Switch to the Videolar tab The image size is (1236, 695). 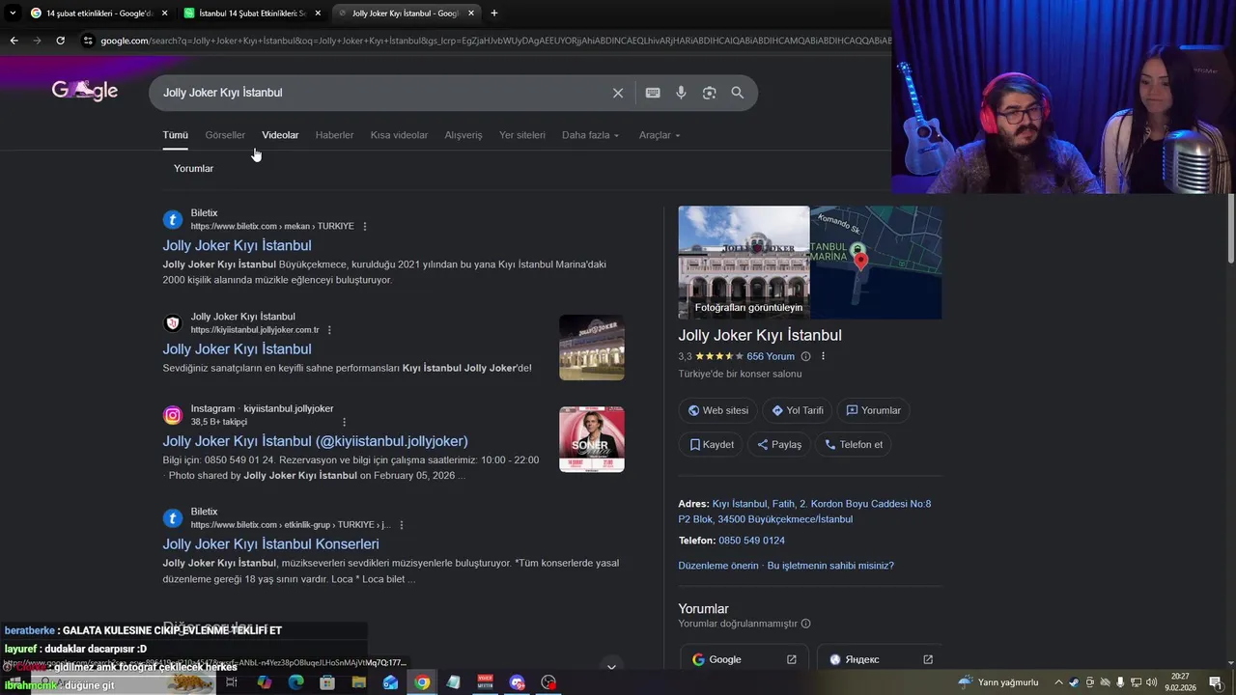tap(280, 135)
